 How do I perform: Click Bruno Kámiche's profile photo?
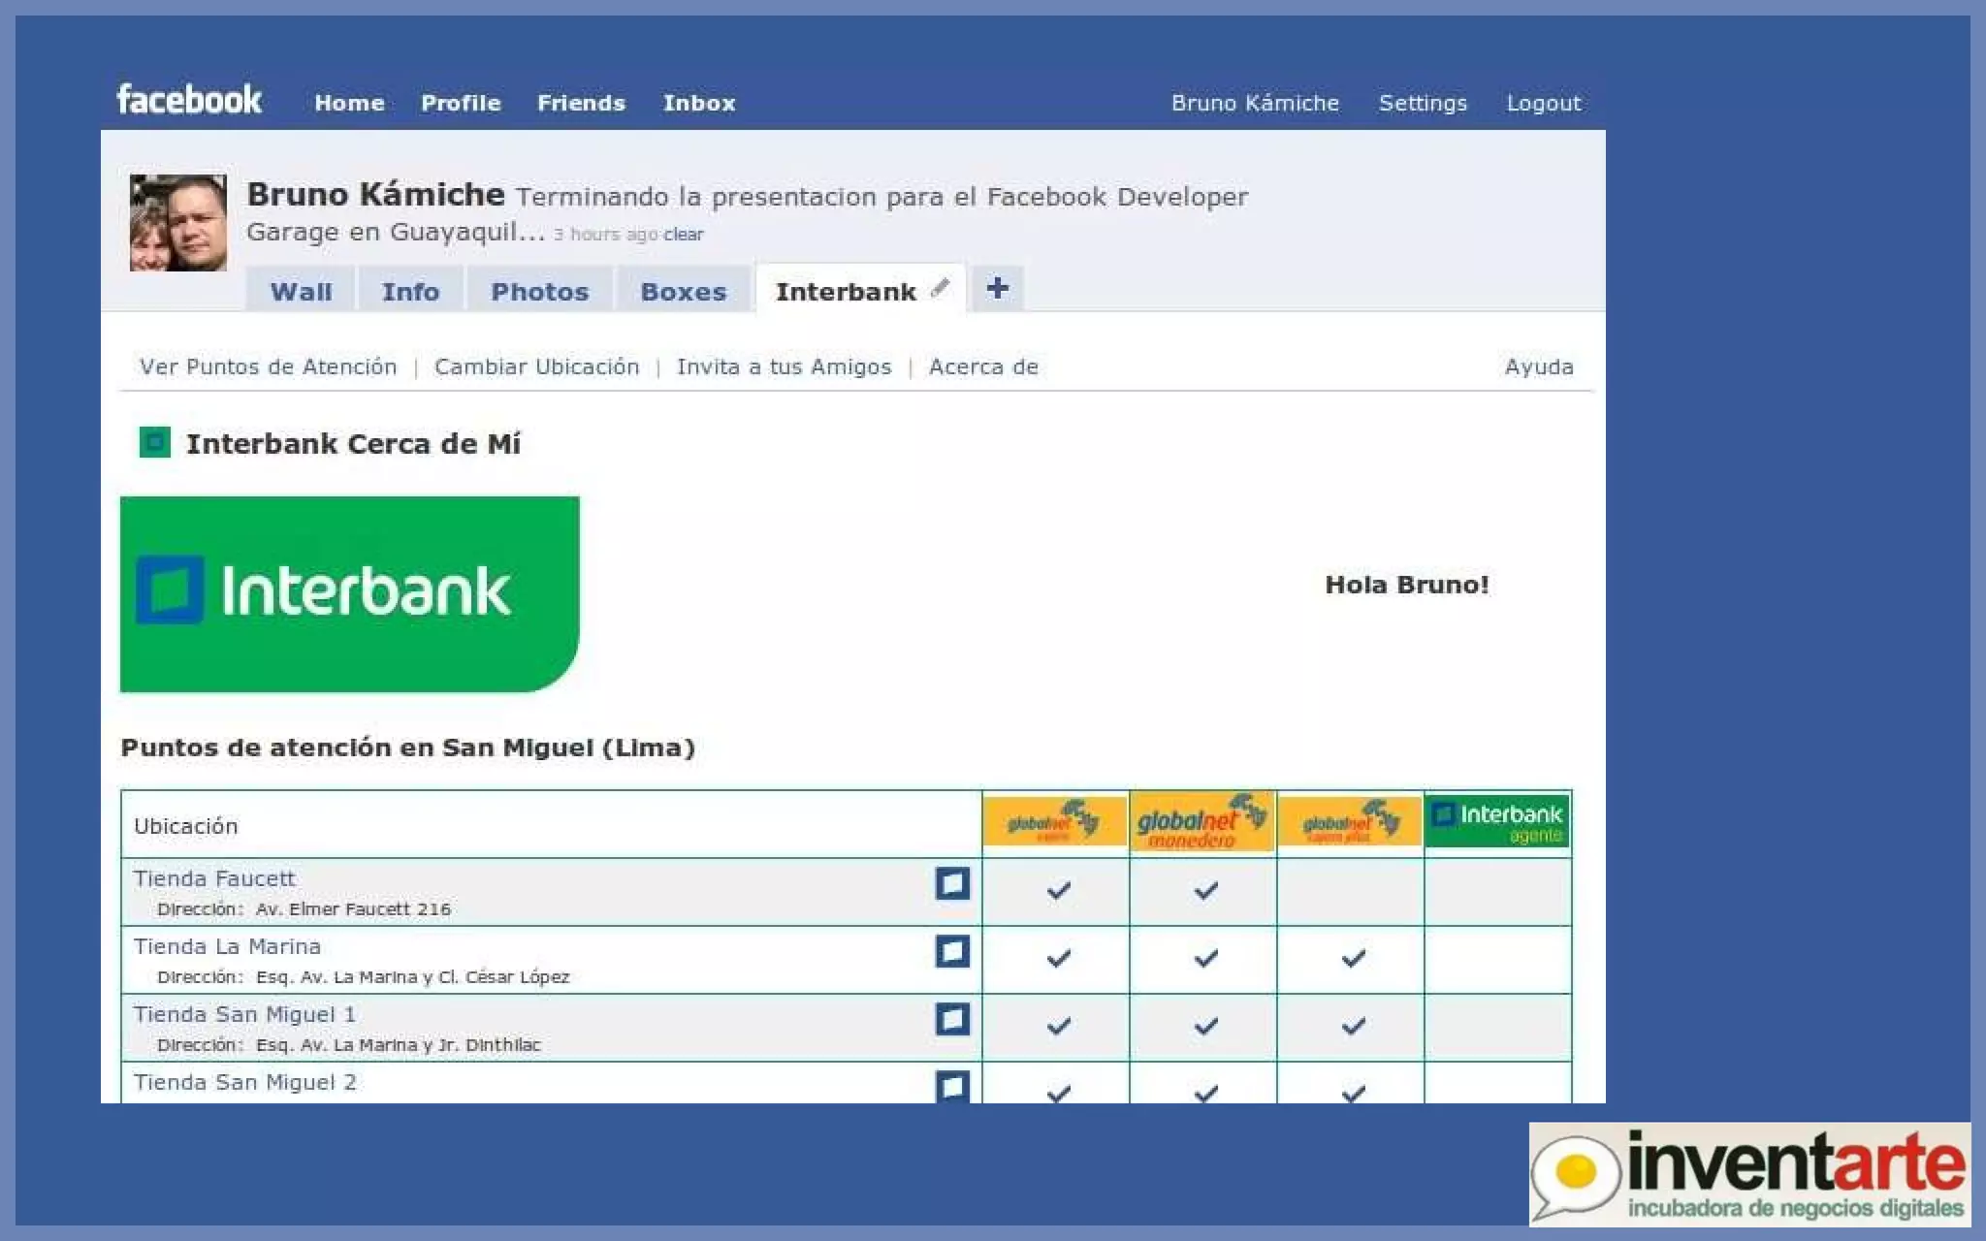(x=178, y=222)
